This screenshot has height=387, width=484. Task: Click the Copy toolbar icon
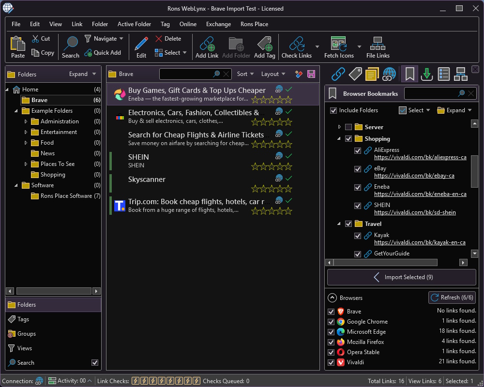coord(35,53)
